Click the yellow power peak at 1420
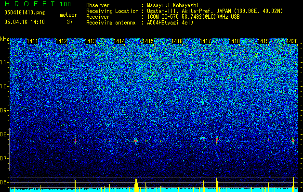Screen dimensions: 303x192 coord(293,184)
